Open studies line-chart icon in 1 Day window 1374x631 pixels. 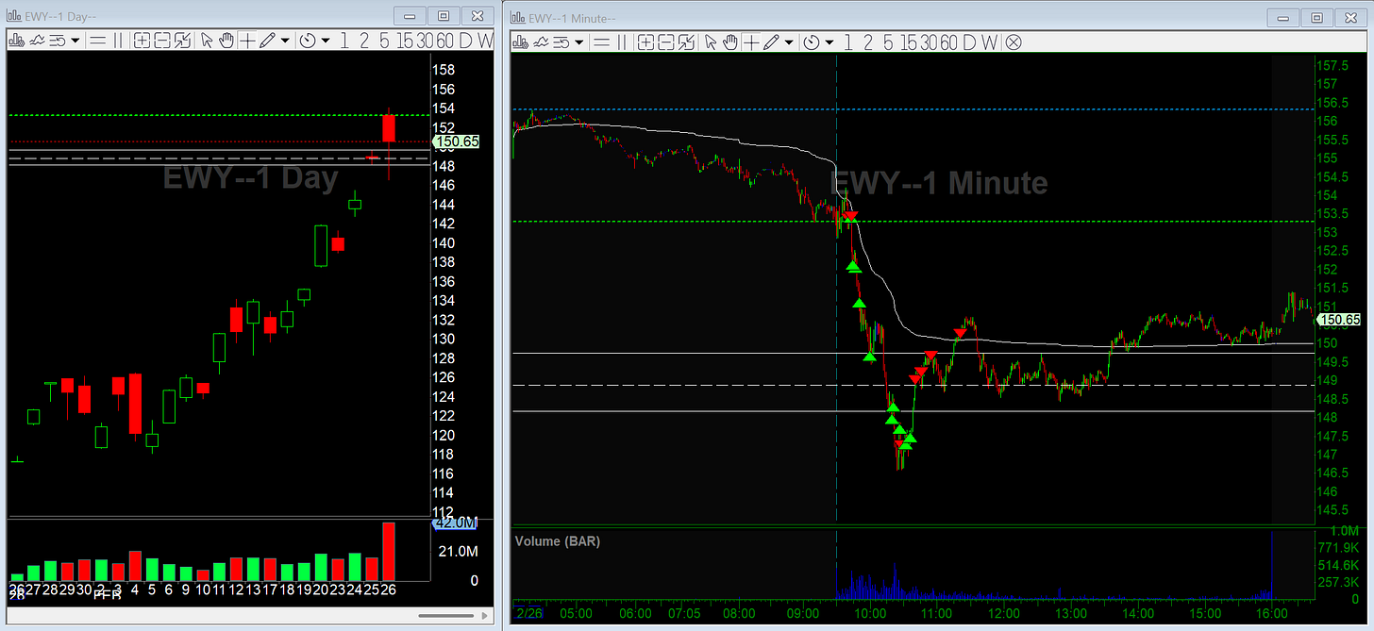[x=37, y=41]
